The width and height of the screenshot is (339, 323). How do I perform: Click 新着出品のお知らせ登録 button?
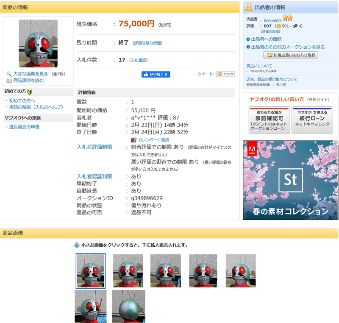(290, 55)
